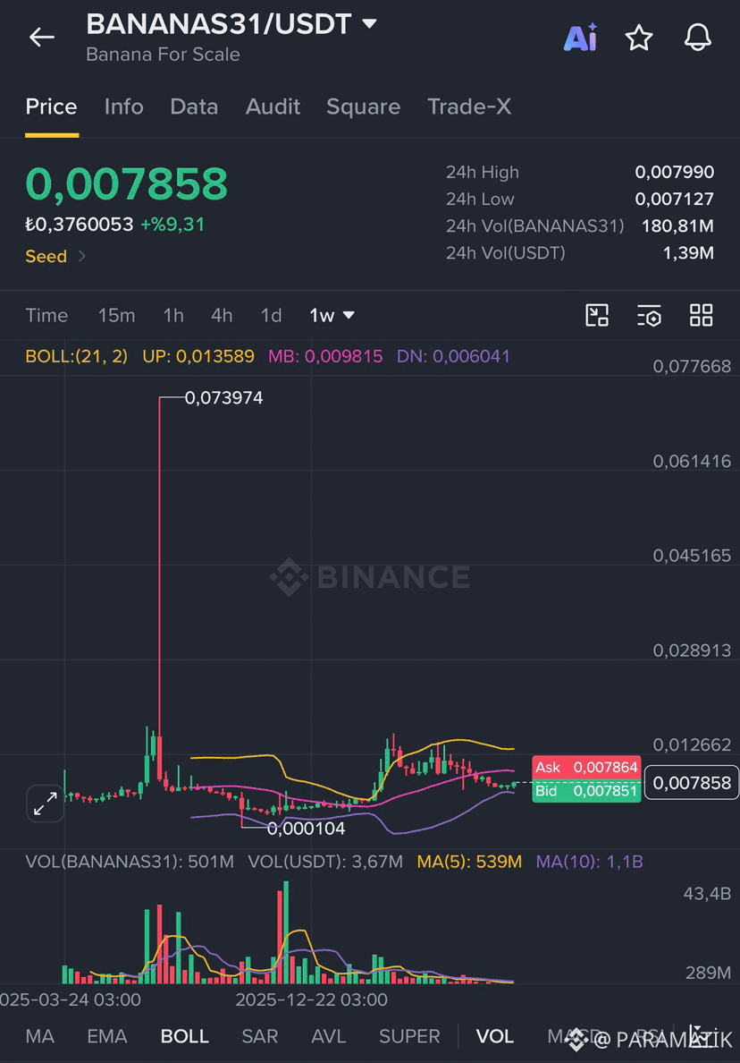Click the 43,4B volume axis label
740x1063 pixels.
(x=707, y=894)
